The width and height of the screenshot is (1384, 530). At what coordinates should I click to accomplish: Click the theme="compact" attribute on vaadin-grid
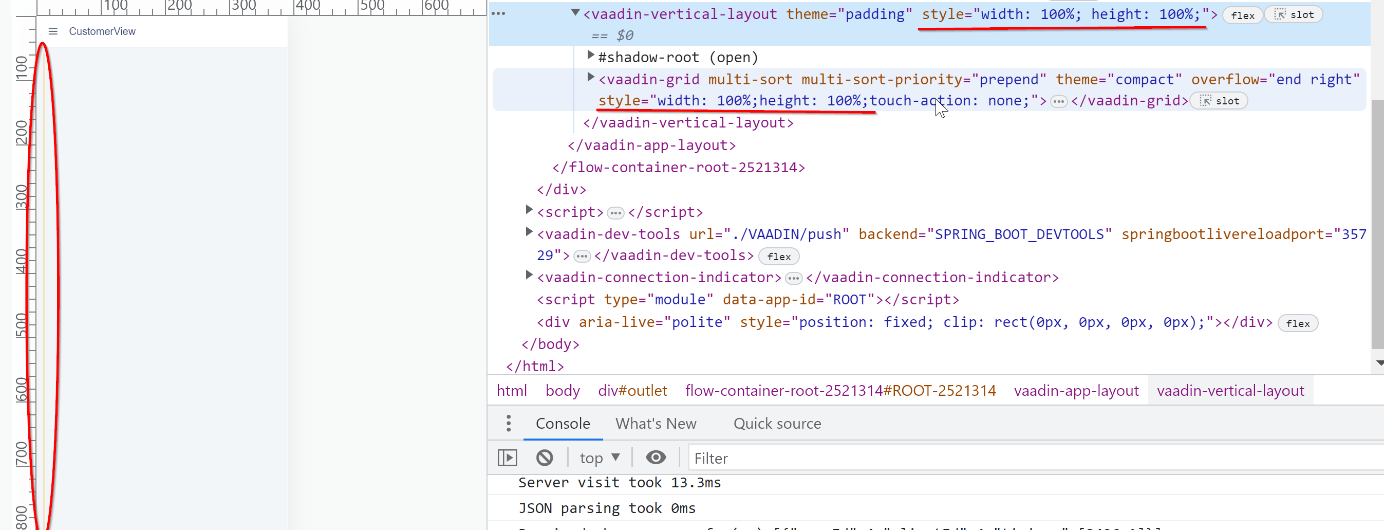(1118, 79)
